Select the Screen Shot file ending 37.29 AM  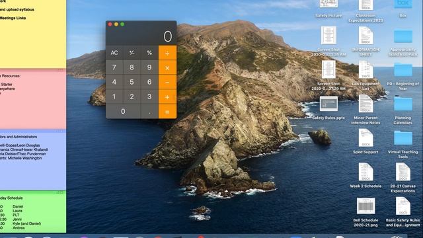tap(328, 69)
